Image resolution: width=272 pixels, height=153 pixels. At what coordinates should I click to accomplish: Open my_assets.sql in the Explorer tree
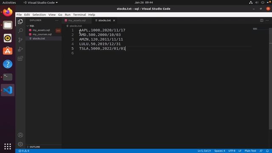pyautogui.click(x=41, y=30)
